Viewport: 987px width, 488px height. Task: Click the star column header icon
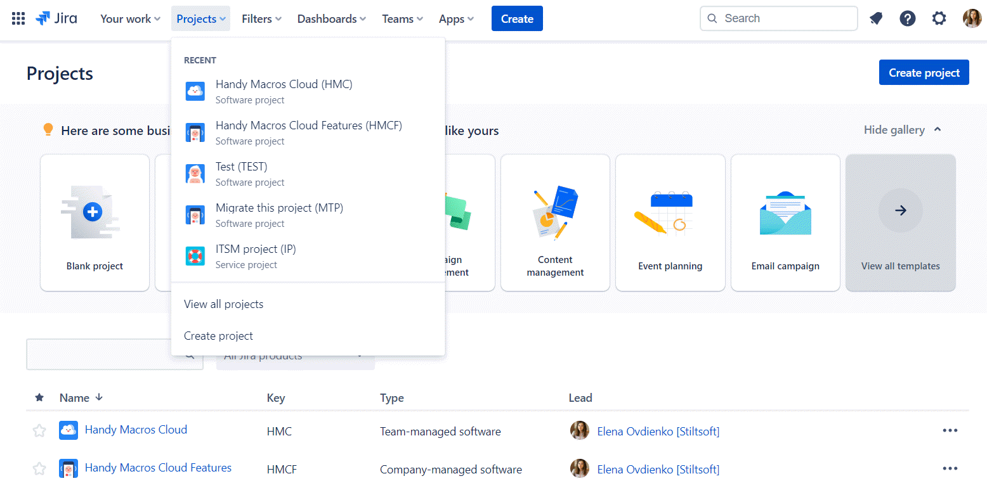click(39, 397)
